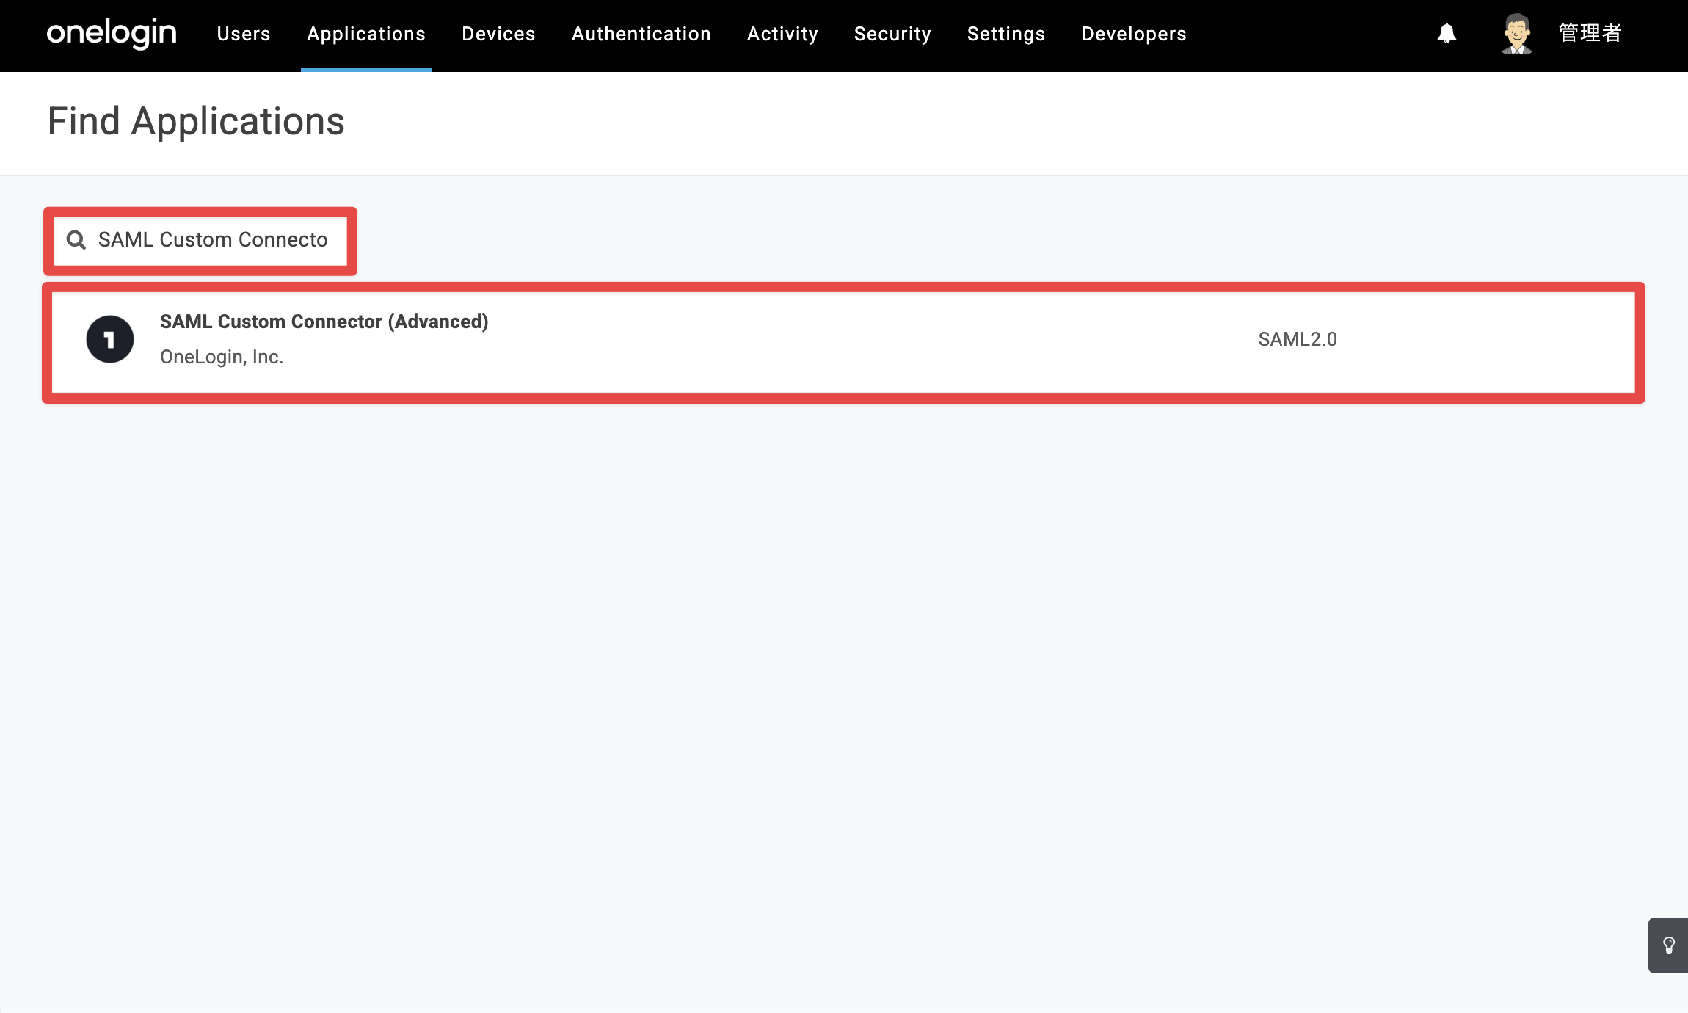
Task: Click the OneLogin logo
Action: pos(112,34)
